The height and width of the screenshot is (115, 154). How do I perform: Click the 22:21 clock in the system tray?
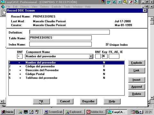(148, 112)
